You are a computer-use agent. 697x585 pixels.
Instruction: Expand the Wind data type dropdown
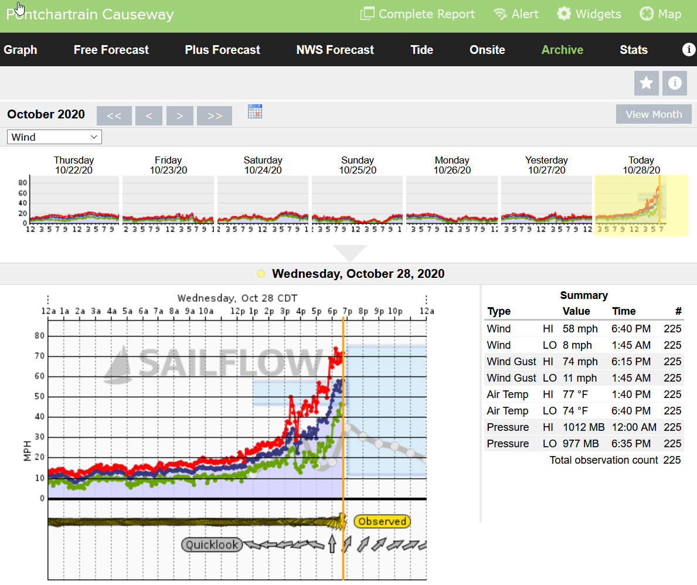coord(55,137)
